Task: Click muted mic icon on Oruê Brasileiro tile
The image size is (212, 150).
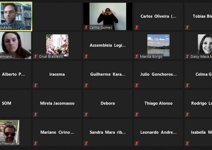Action: pos(36,56)
